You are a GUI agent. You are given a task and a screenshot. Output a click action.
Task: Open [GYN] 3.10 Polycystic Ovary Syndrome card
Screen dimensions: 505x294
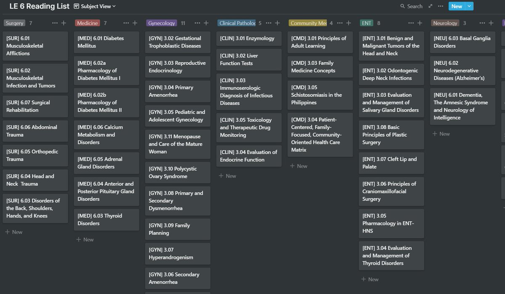[x=178, y=172]
